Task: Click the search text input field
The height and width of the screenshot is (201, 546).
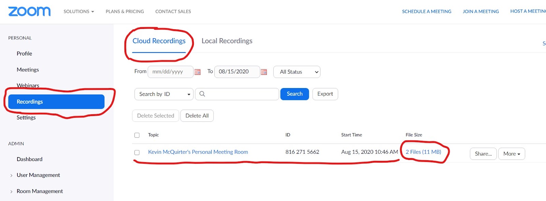Action: pos(237,94)
